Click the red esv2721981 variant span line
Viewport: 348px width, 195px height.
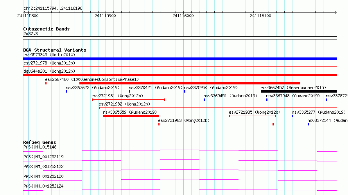click(x=128, y=100)
